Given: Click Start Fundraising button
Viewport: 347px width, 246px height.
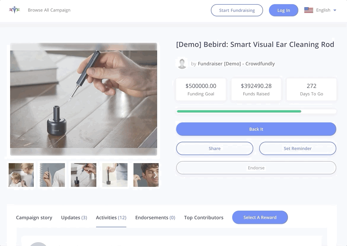Looking at the screenshot, I should tap(237, 10).
